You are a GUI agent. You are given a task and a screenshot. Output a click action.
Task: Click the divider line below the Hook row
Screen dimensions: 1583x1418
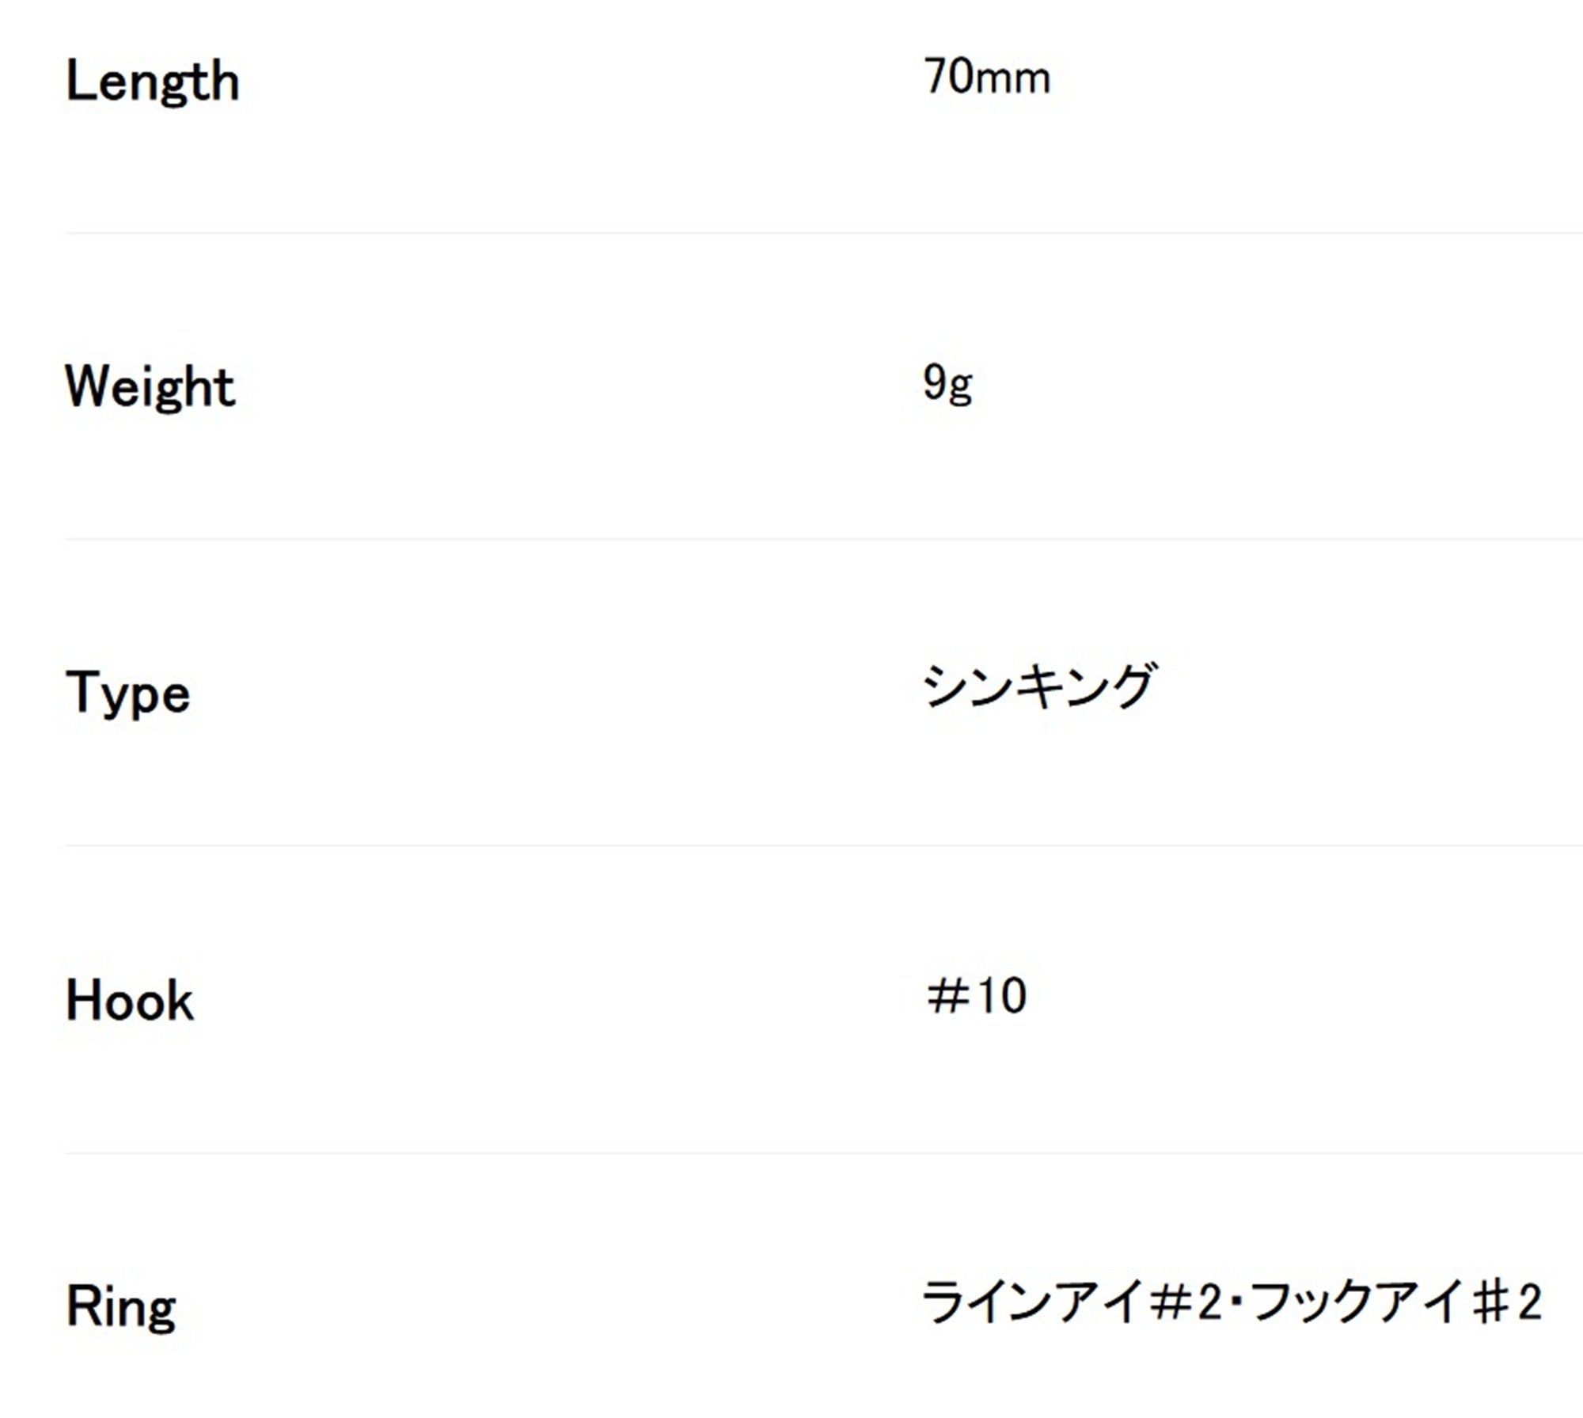point(824,1153)
